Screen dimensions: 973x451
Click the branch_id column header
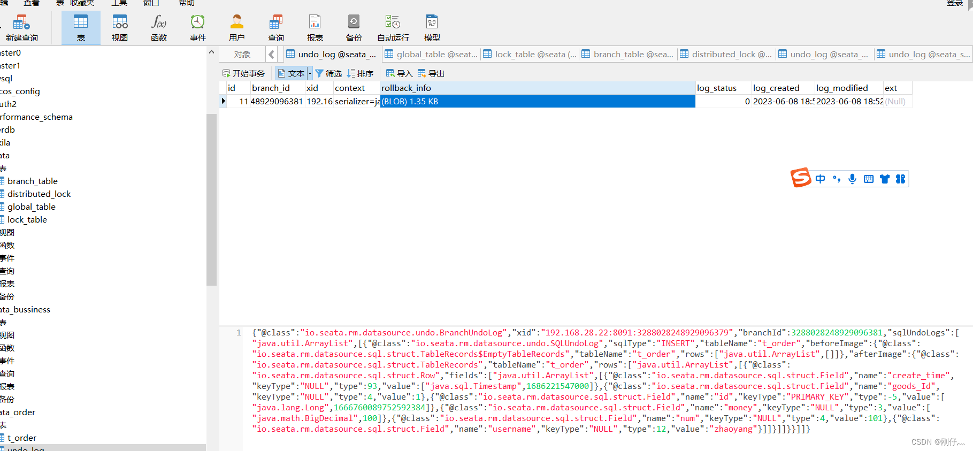[277, 88]
